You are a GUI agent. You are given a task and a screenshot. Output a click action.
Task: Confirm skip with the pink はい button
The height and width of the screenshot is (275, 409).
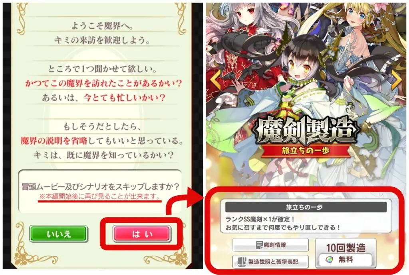[x=142, y=234]
